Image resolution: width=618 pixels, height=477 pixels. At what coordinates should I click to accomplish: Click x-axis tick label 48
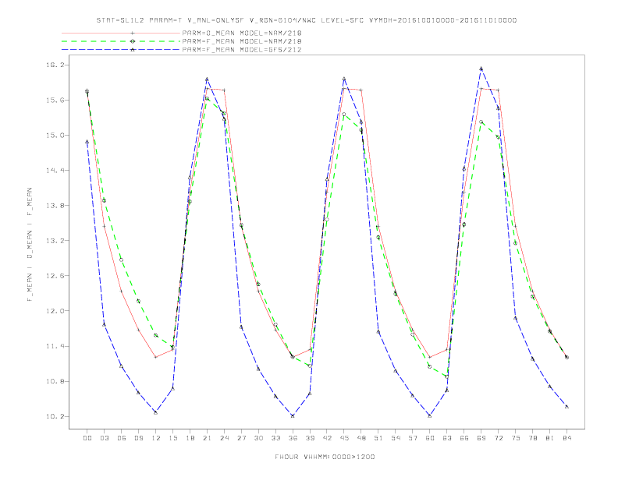tap(361, 438)
